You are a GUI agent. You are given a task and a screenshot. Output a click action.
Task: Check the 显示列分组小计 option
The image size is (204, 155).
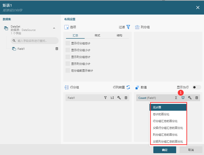point(68,64)
